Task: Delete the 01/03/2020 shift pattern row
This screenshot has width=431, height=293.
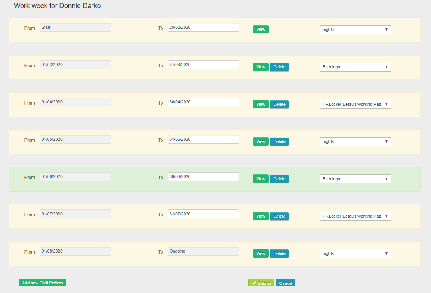Action: point(279,67)
